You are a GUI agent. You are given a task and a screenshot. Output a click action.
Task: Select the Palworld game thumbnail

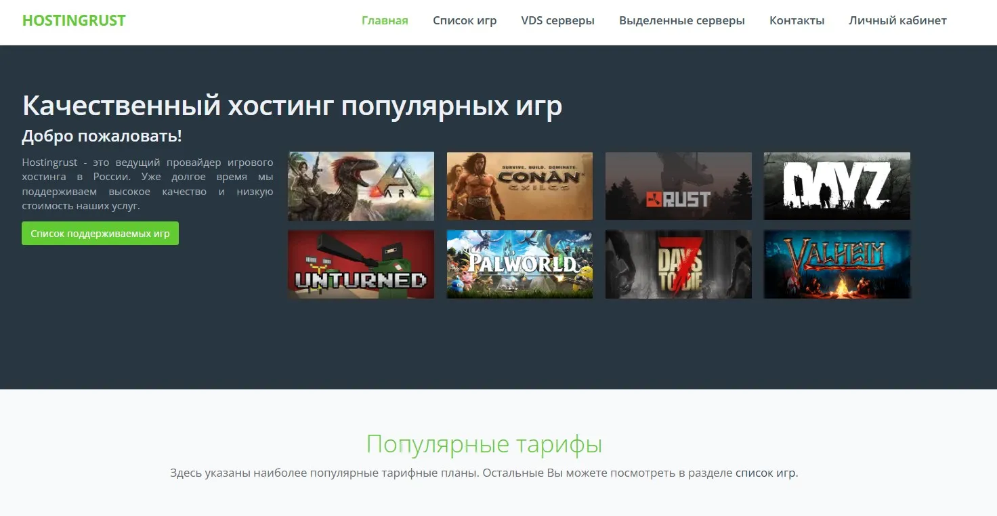click(x=519, y=264)
